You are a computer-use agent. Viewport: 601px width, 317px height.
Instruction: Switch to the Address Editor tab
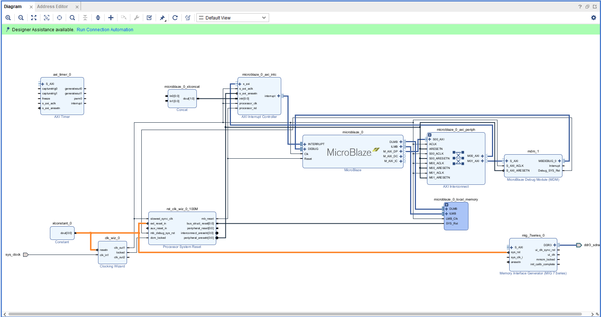pos(53,7)
